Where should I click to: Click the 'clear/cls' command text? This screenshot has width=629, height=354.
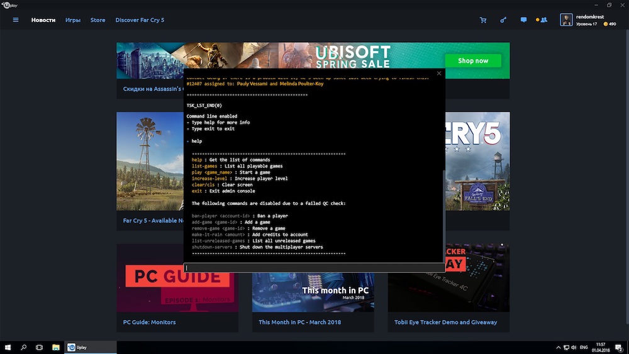(x=203, y=185)
